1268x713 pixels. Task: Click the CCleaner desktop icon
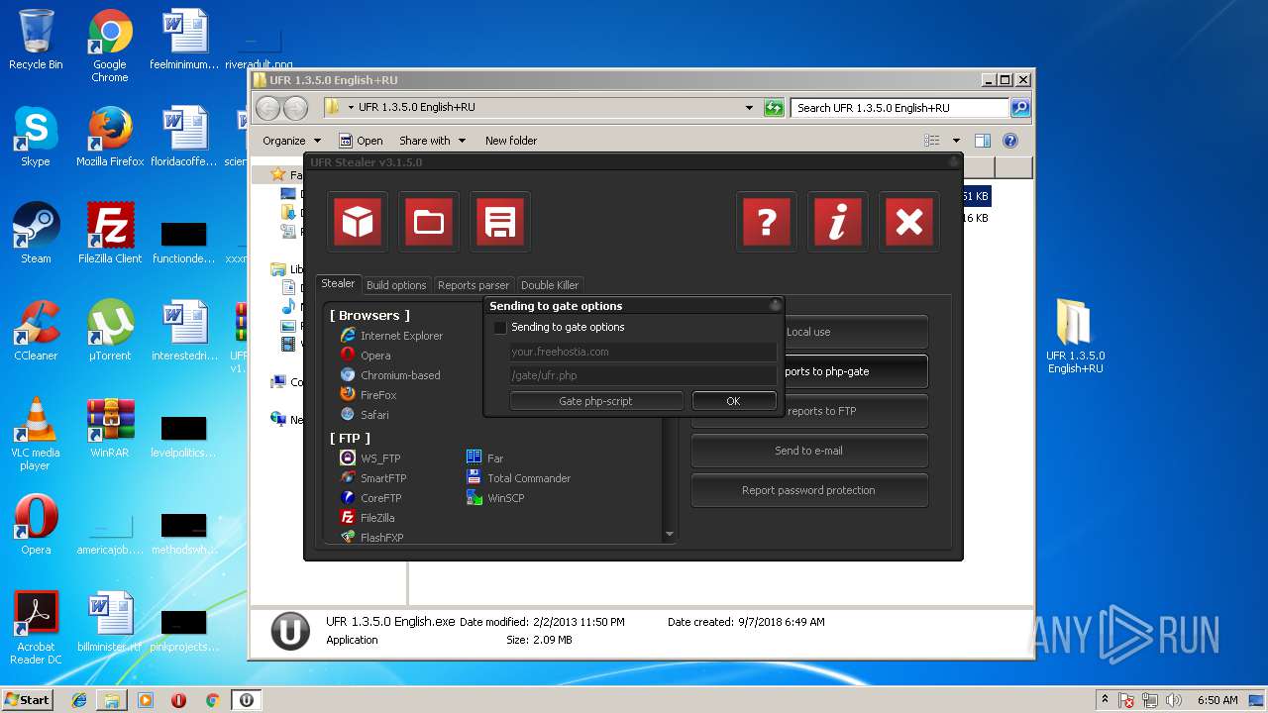coord(36,331)
